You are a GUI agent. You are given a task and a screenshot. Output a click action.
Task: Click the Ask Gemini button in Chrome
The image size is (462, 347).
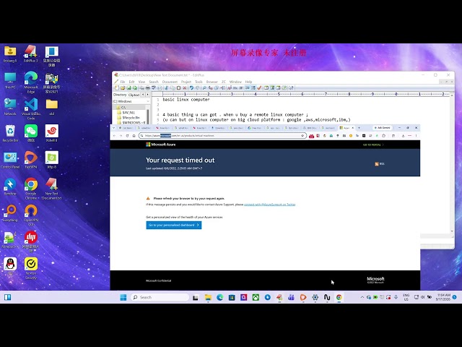pyautogui.click(x=382, y=128)
